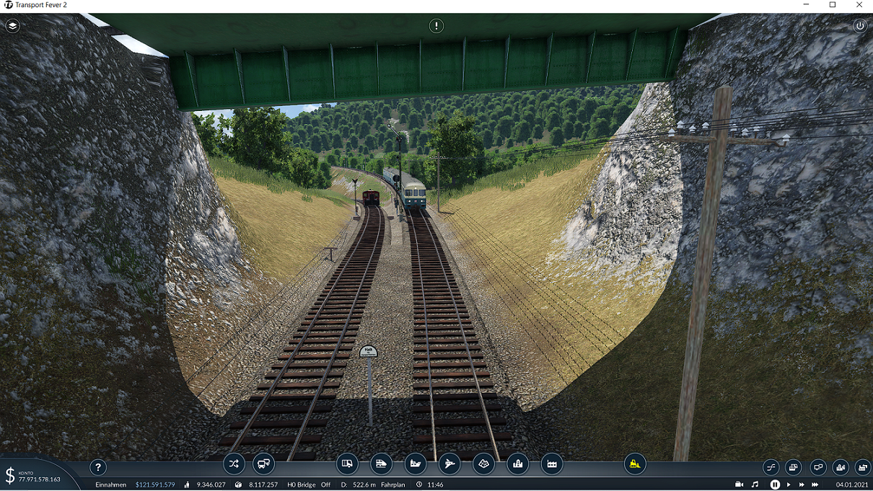Open the camera tool icon

[x=739, y=485]
